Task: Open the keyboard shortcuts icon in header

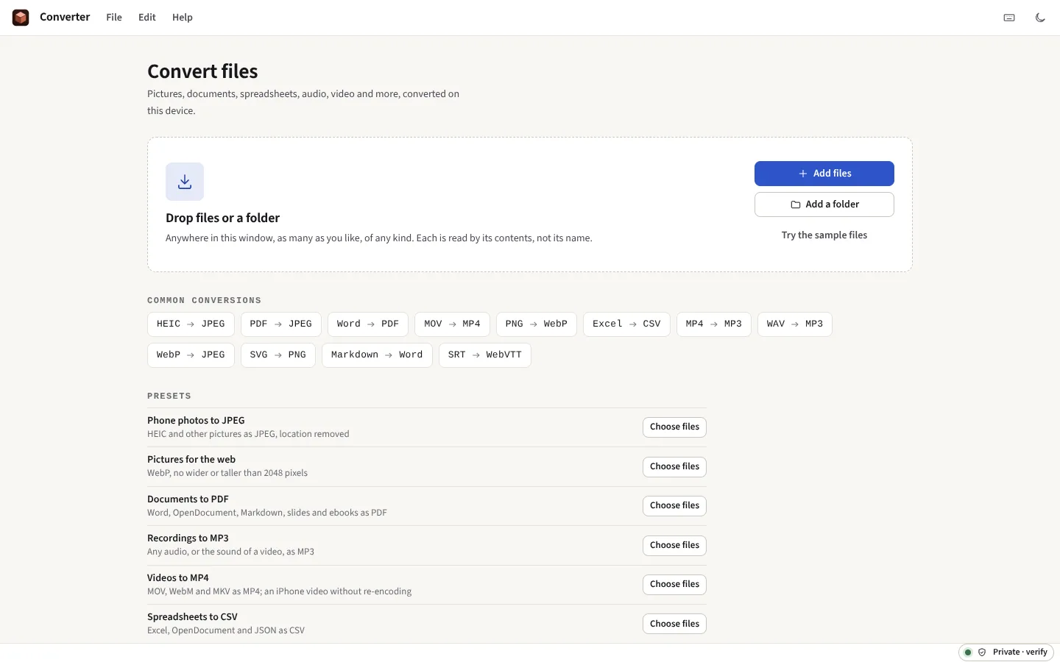Action: pos(1009,18)
